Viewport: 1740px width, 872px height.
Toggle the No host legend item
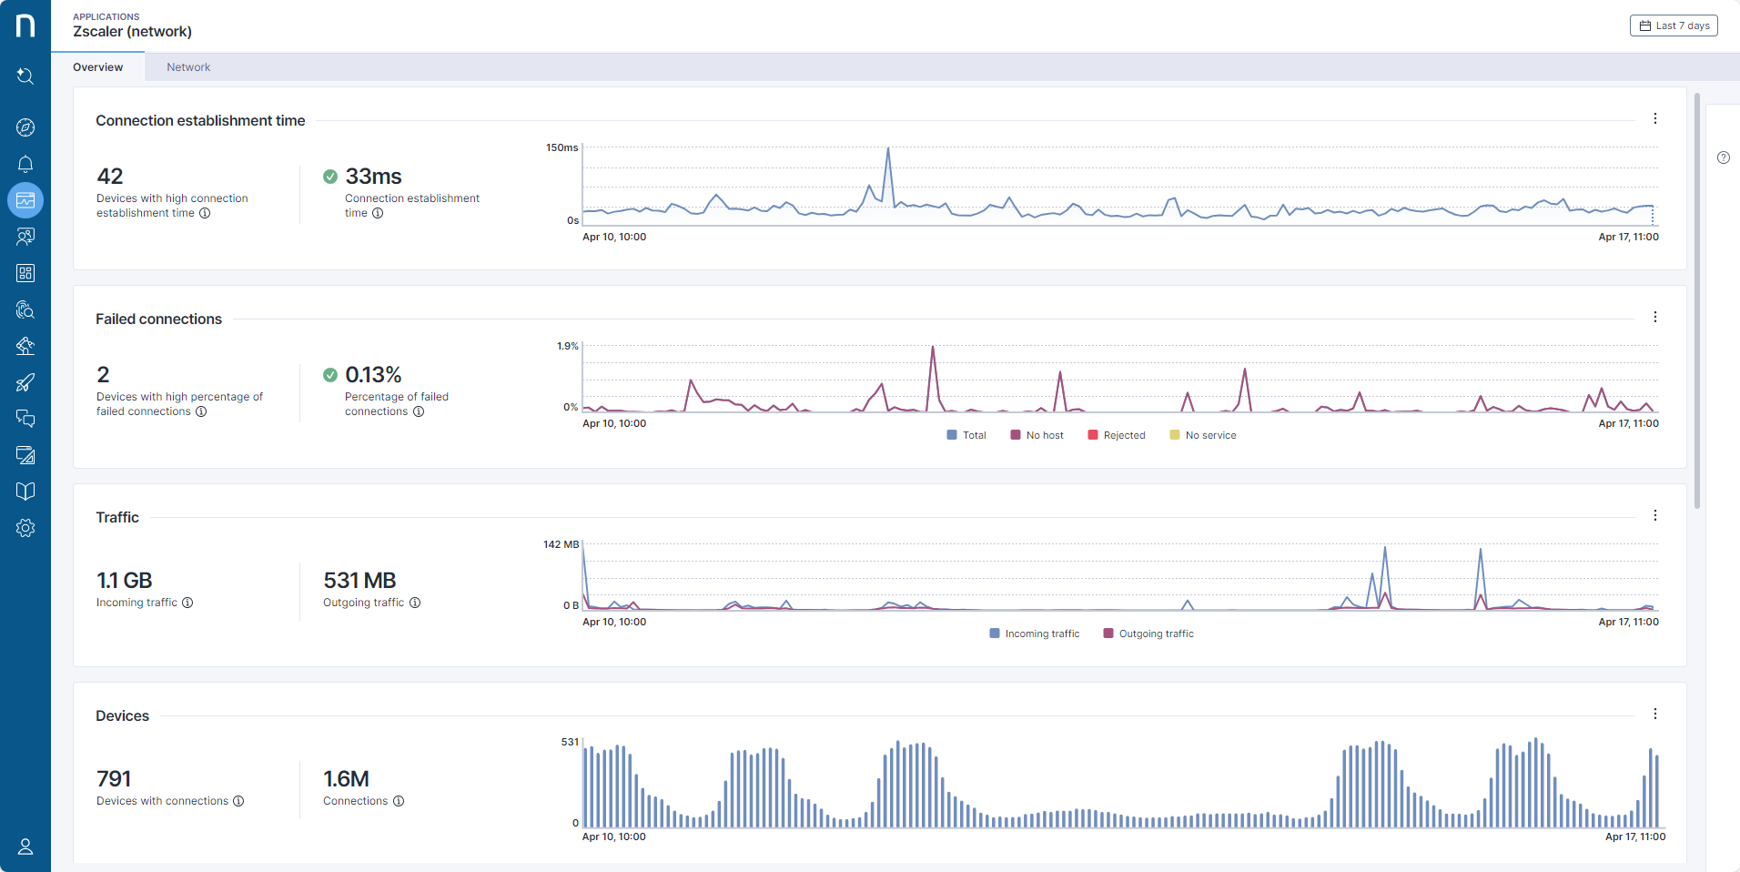(1037, 435)
